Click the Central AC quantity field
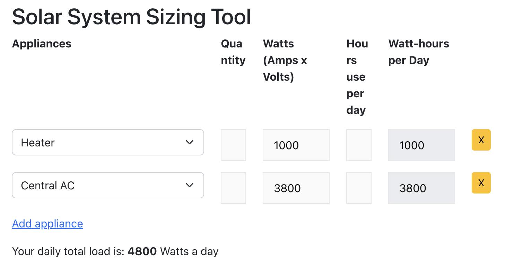Viewport: 506px width, 279px height. (x=233, y=188)
